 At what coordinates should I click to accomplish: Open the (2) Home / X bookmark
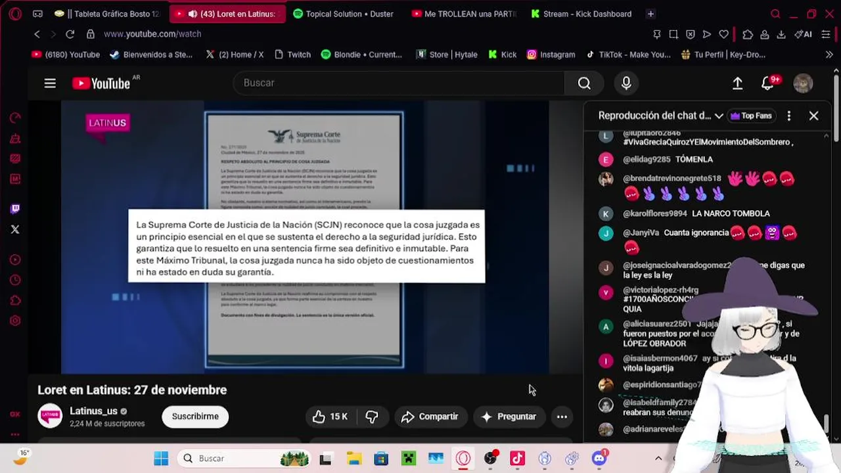coord(235,55)
